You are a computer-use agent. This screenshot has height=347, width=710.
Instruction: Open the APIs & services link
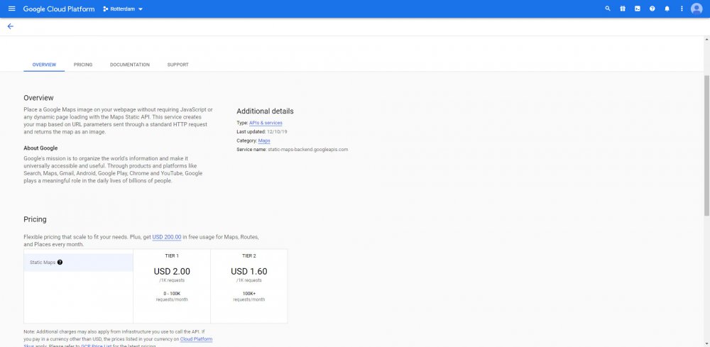coord(266,123)
